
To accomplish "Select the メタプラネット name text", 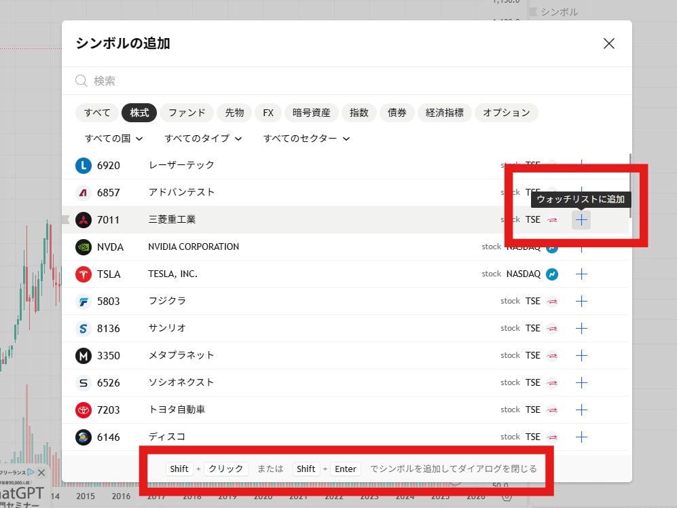I will pyautogui.click(x=181, y=355).
